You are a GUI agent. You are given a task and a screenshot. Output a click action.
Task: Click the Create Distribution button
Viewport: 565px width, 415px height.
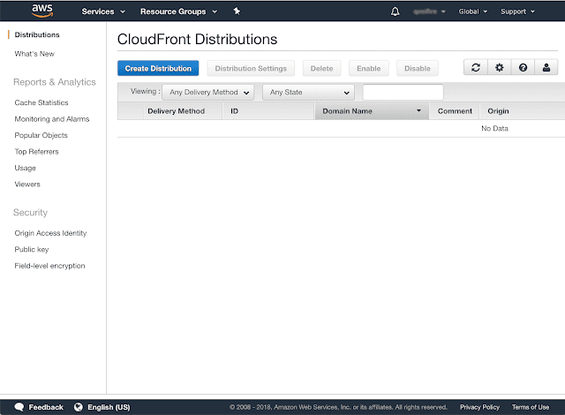[x=158, y=68]
